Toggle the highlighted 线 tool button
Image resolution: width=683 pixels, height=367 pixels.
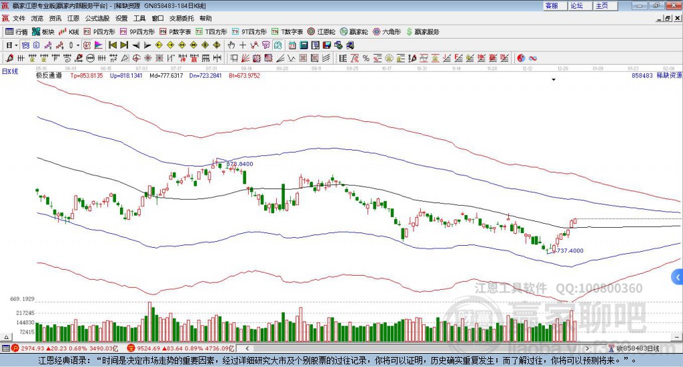coord(277,45)
